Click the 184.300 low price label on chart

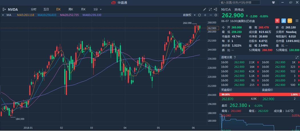tap(20, 119)
